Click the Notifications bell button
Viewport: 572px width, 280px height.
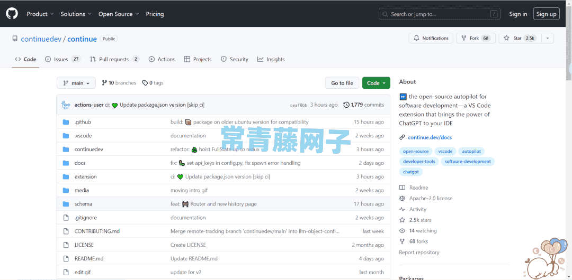coord(431,38)
